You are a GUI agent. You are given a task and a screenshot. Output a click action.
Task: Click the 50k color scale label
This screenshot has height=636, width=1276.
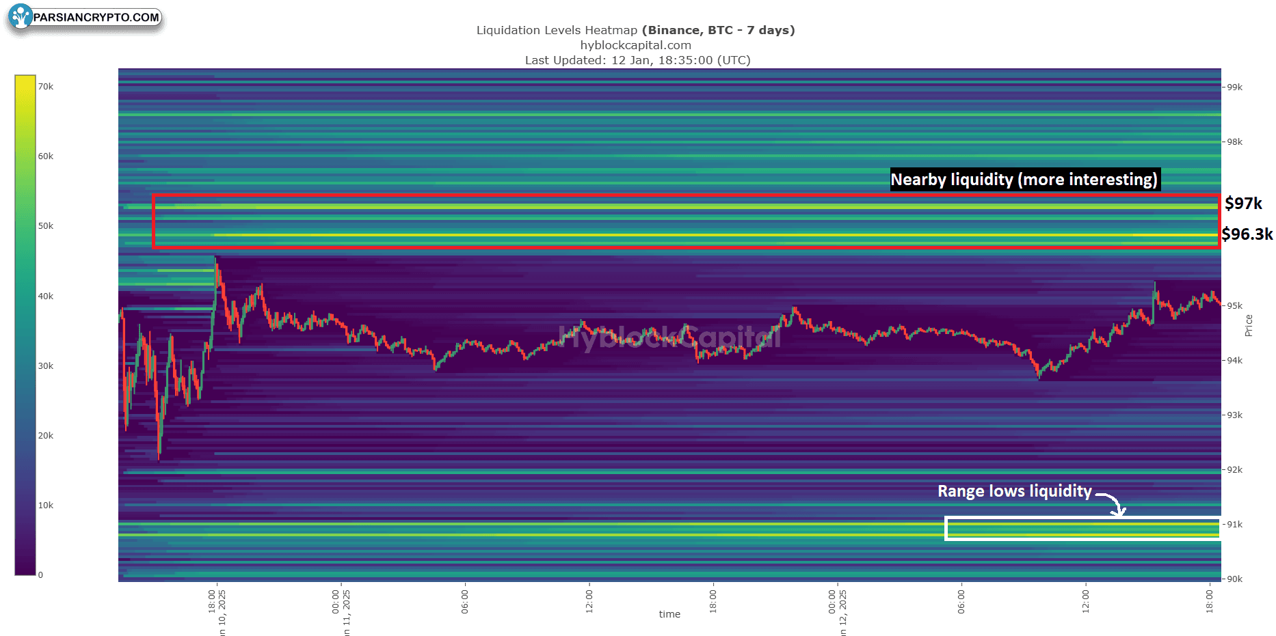(x=46, y=226)
